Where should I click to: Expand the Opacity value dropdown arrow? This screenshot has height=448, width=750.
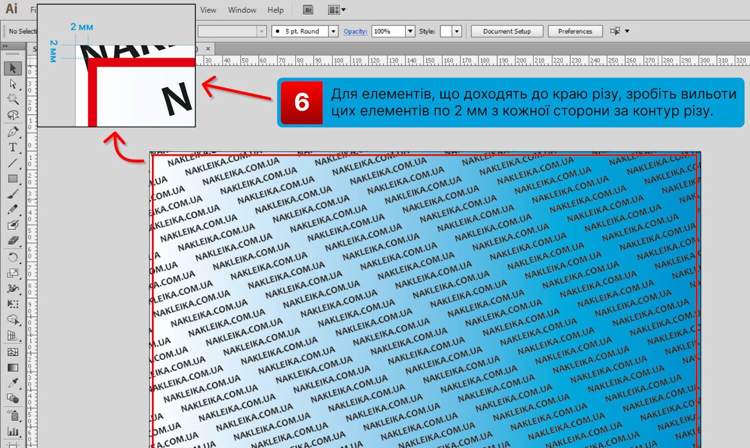[410, 31]
